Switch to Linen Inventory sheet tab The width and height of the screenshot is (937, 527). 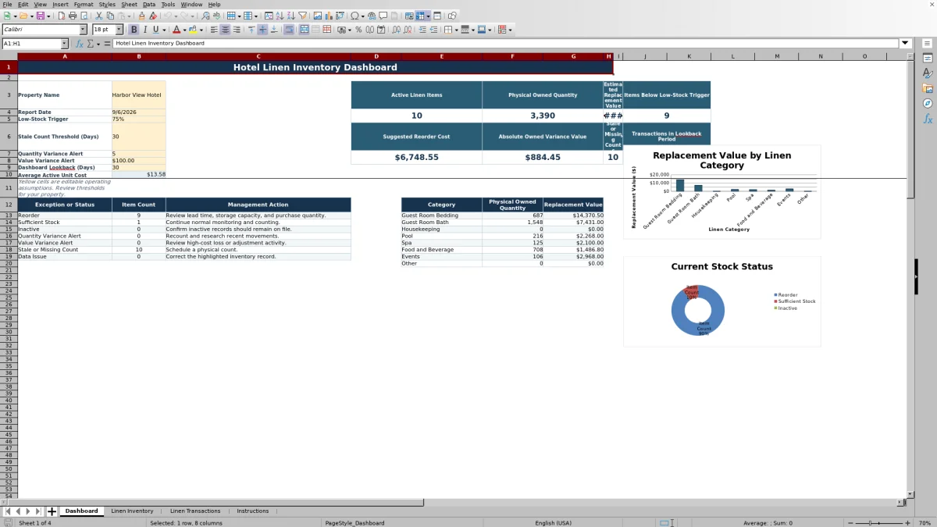pyautogui.click(x=132, y=511)
